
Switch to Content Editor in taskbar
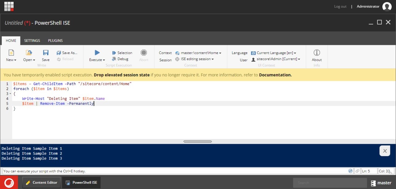point(41,182)
